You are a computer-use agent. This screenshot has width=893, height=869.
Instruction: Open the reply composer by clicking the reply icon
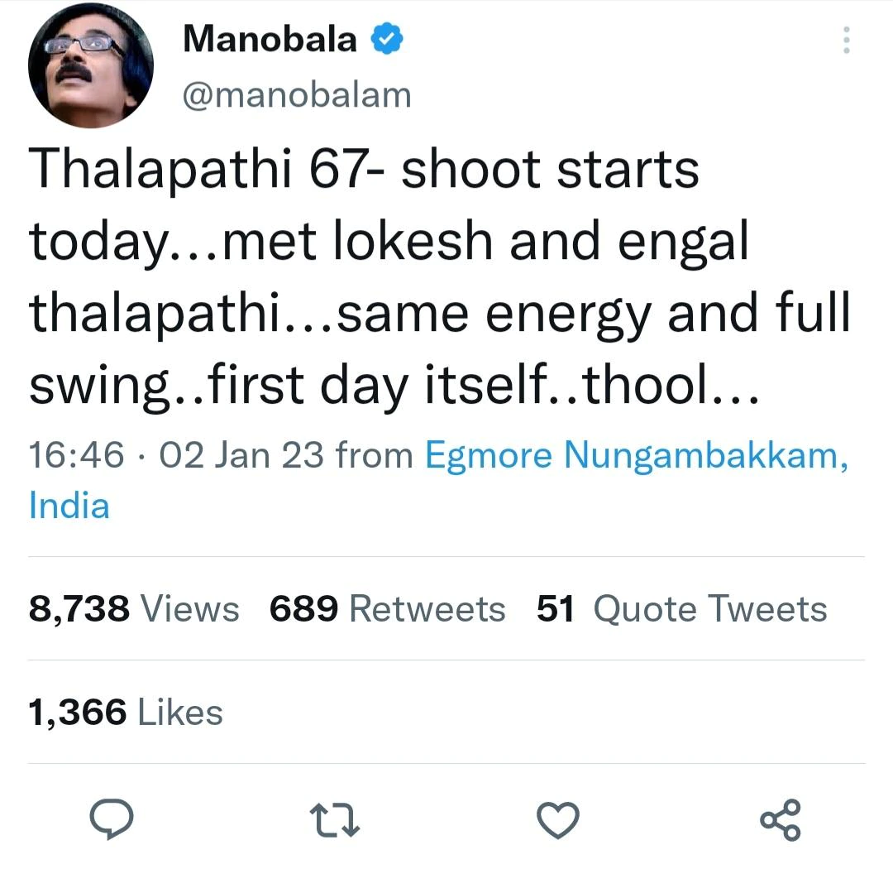[x=112, y=820]
